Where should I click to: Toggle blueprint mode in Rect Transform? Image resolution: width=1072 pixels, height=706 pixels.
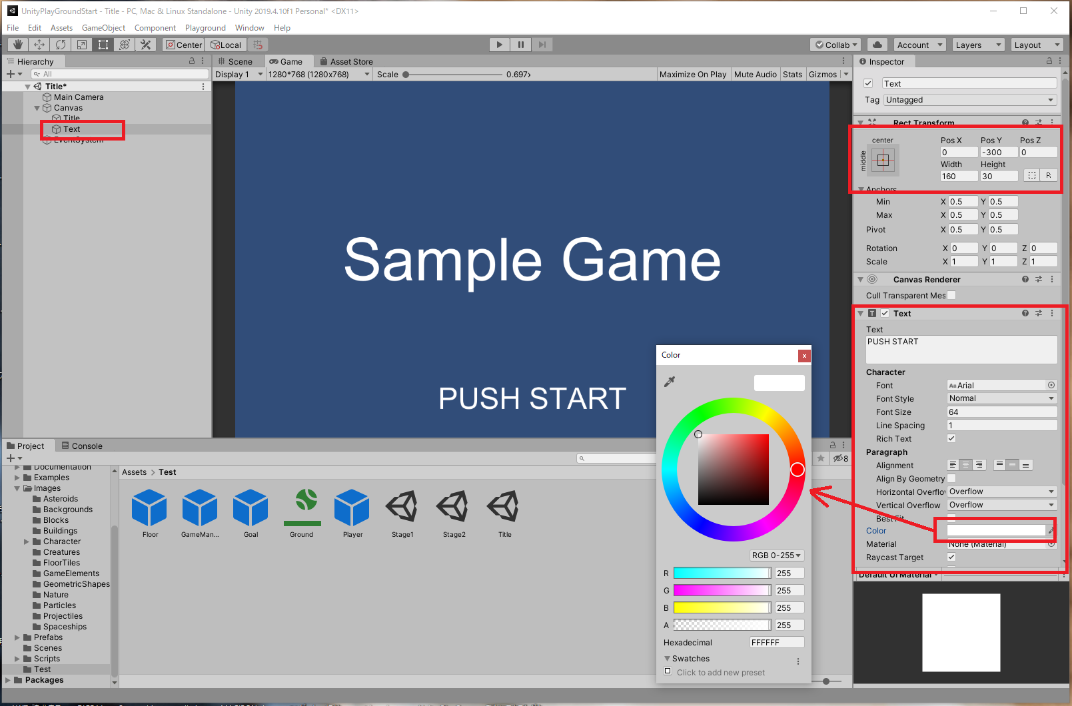click(1032, 176)
